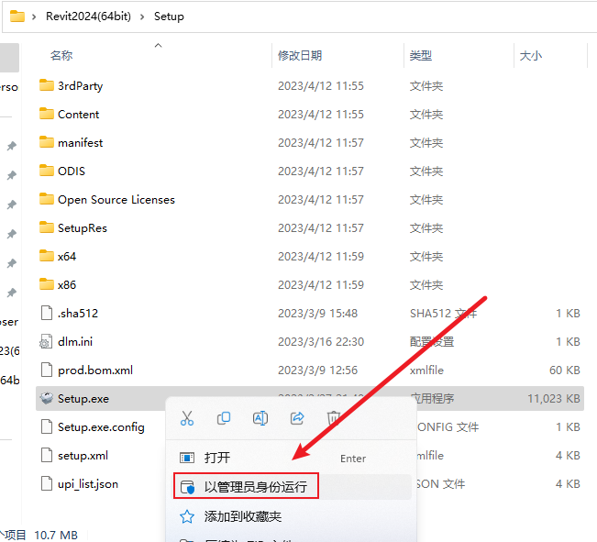Click the folder icon in the address bar

point(17,17)
